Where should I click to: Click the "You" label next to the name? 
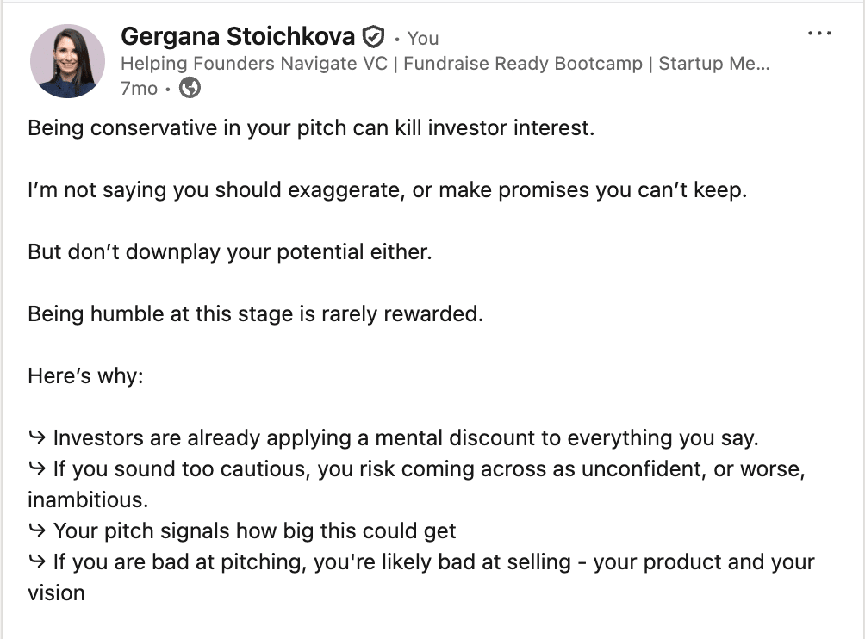[423, 38]
